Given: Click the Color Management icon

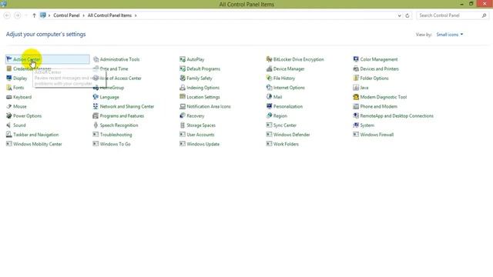Looking at the screenshot, I should 356,59.
